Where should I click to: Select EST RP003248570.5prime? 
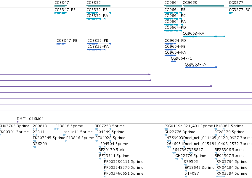point(123,168)
